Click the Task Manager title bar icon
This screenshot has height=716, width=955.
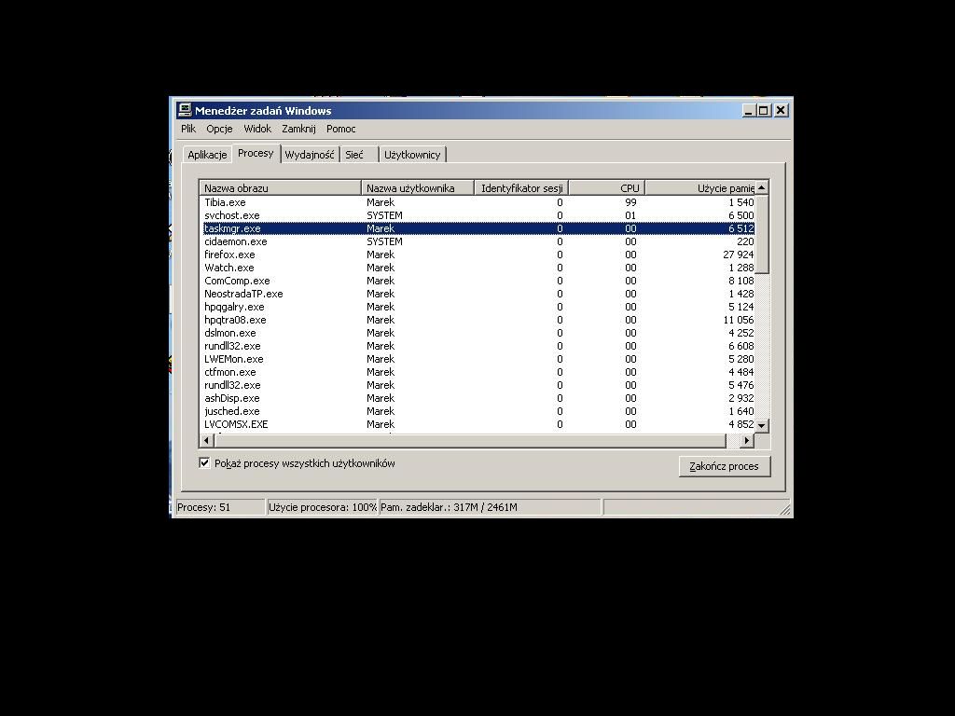pyautogui.click(x=184, y=110)
